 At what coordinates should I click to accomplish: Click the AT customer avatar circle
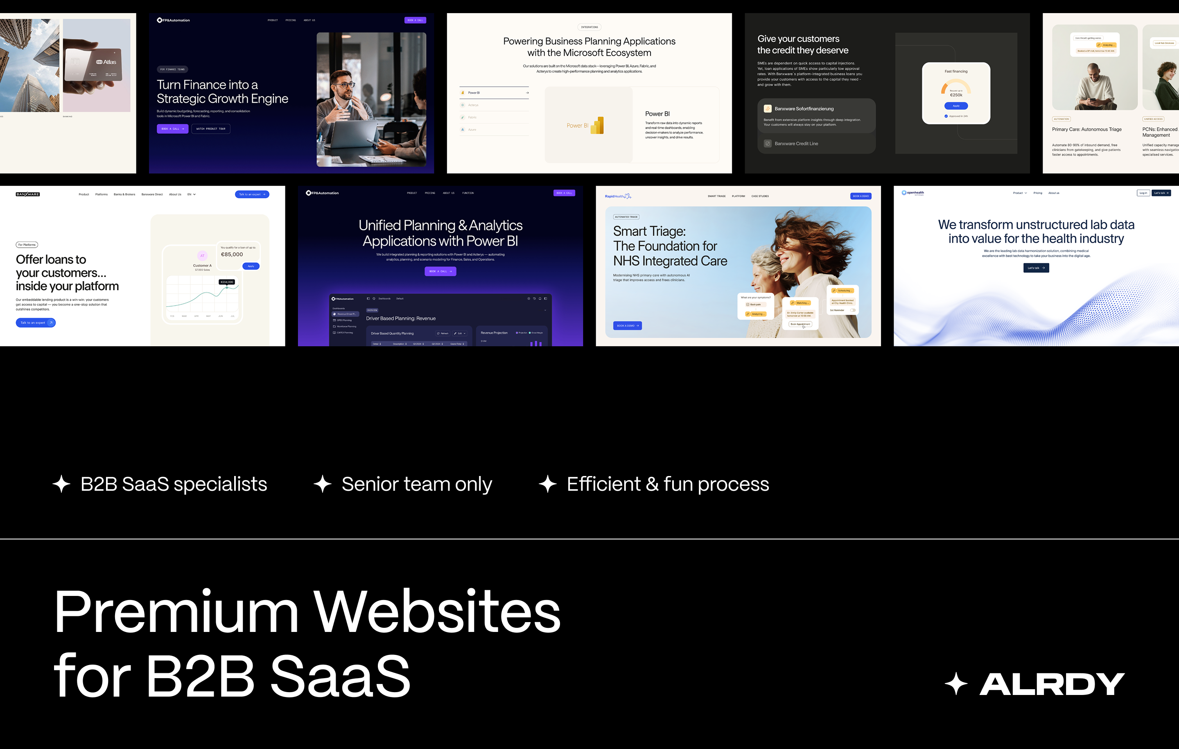click(x=202, y=255)
